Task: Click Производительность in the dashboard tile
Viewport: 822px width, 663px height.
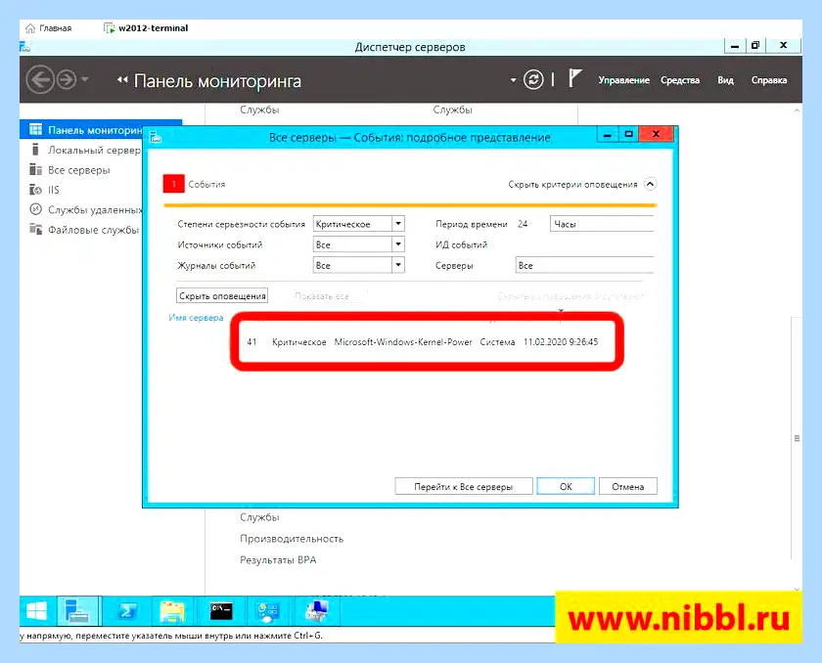Action: tap(292, 539)
